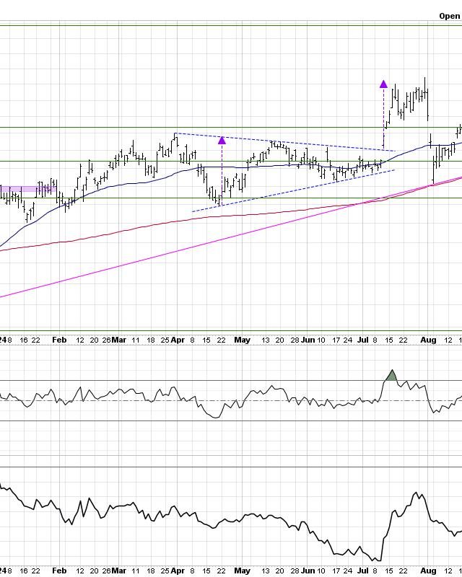This screenshot has width=462, height=577.
Task: Click the "Open" label
Action: point(449,16)
